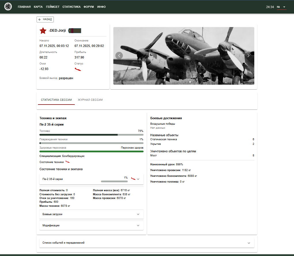
Task: Switch to Журнал сессии tab
Action: pos(90,100)
